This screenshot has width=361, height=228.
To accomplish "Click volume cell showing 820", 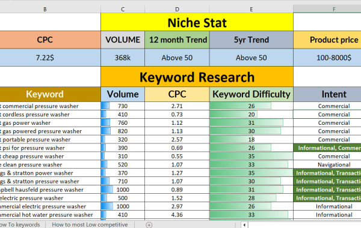I will point(123,131).
